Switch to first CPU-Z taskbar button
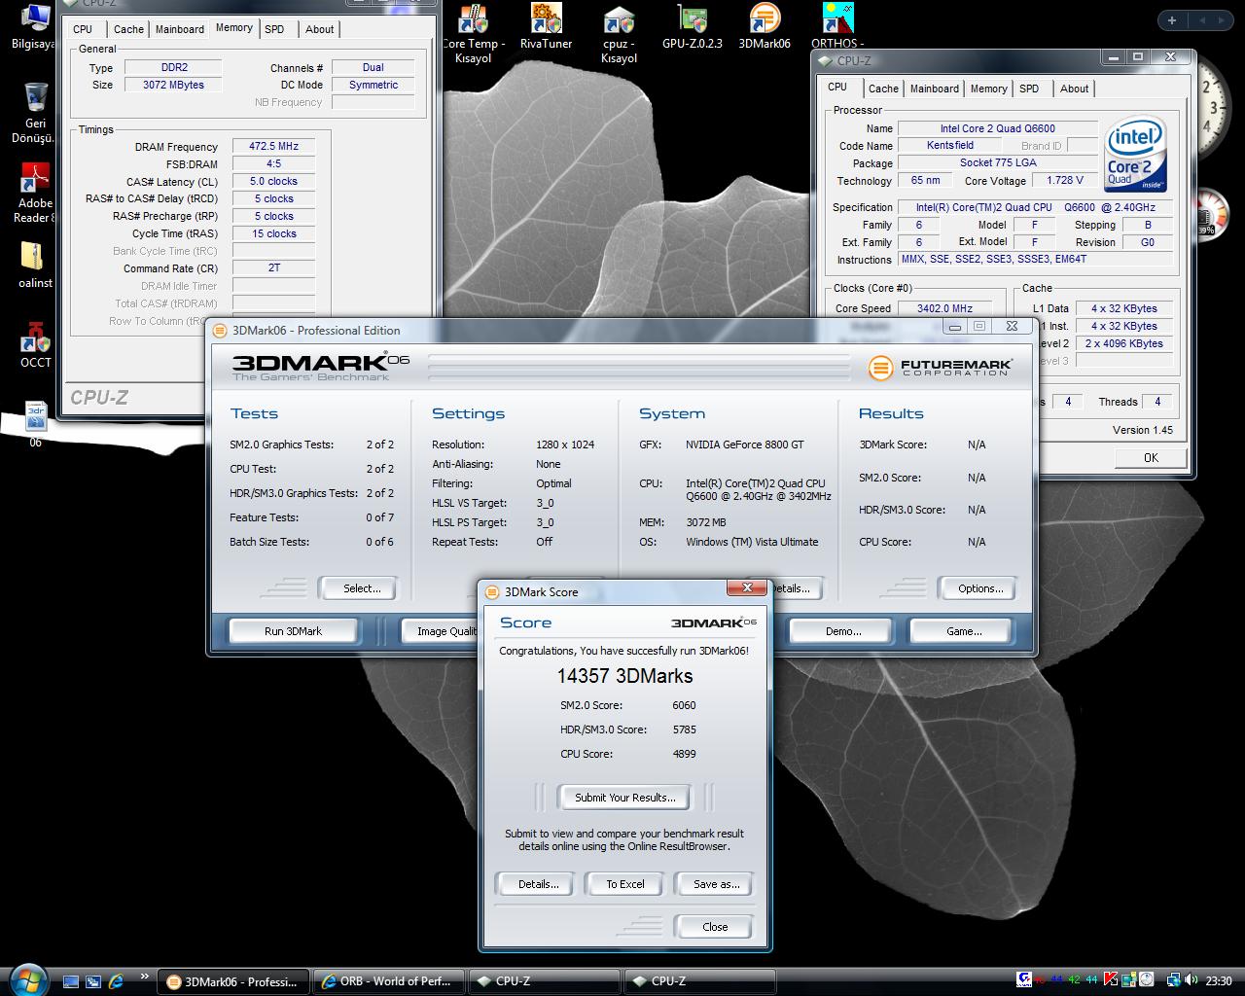Screen dimensions: 1245x996 coord(544,981)
